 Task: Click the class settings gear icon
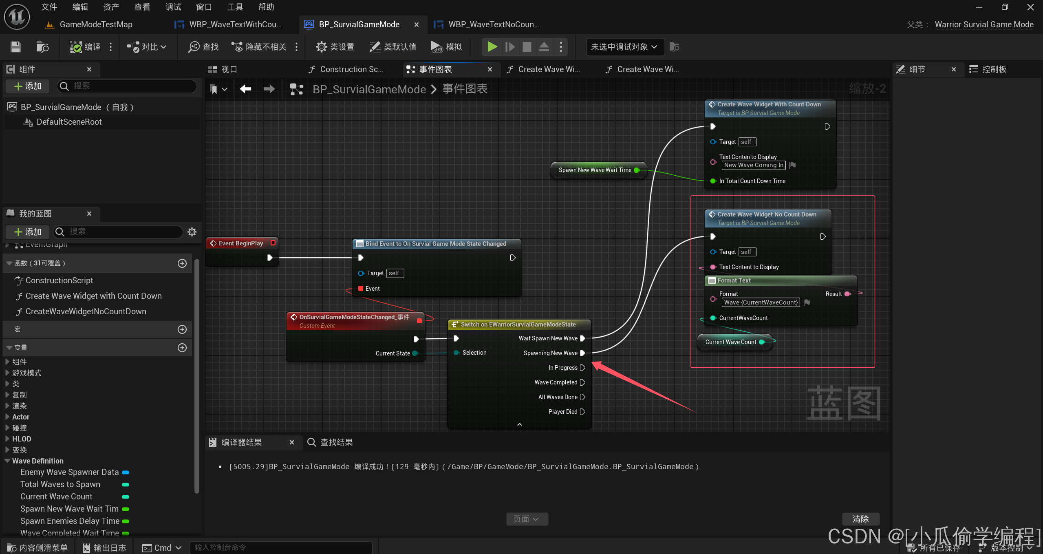[321, 47]
